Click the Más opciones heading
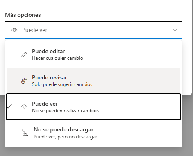Viewport: 193px width, 156px height. coord(23,15)
